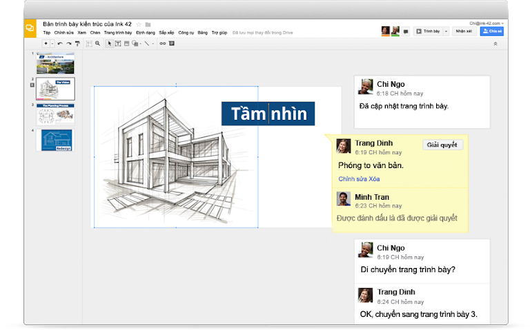Collapse the toolbar with double chevron
Screen dimensions: 530x330
495,43
